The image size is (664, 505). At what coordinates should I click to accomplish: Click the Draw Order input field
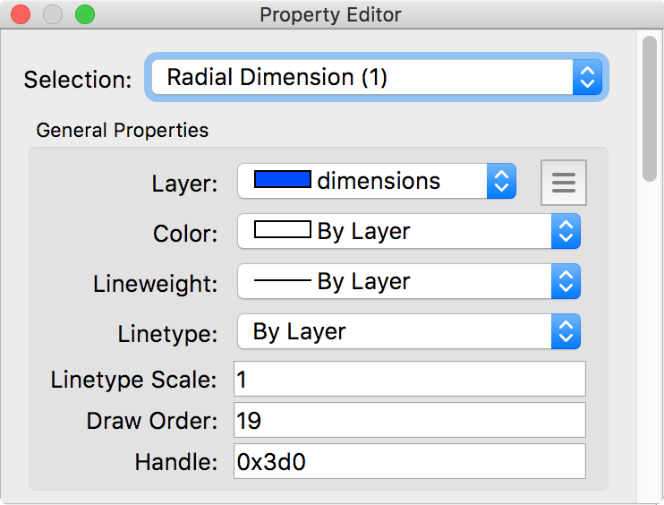409,420
